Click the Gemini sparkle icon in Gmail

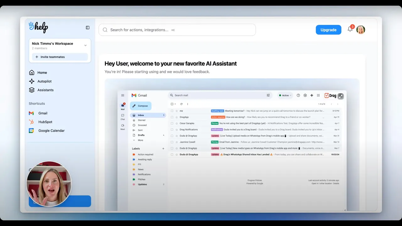click(x=312, y=95)
